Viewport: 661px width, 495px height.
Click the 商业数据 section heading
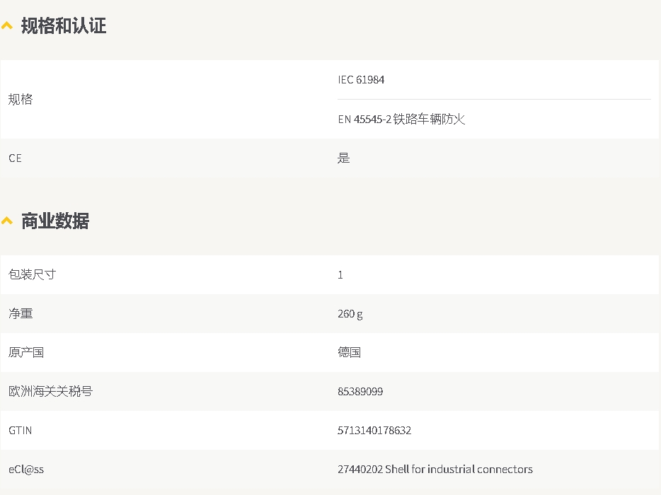(55, 221)
